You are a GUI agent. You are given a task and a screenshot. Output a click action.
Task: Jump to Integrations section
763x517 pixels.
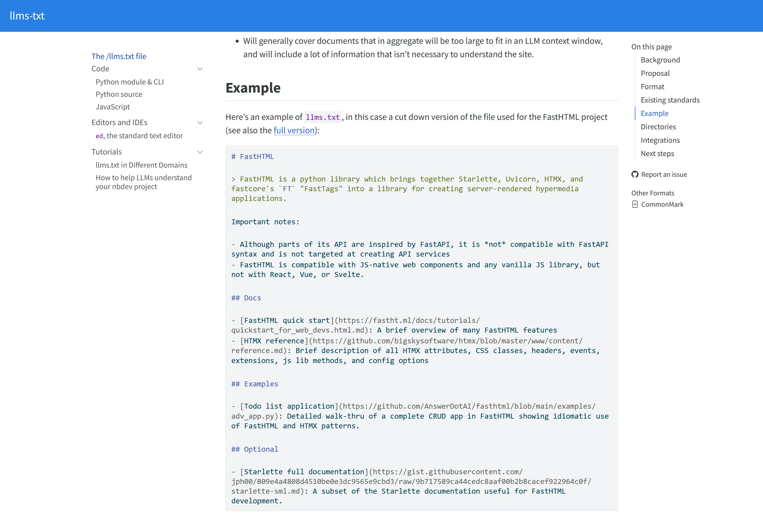[660, 140]
